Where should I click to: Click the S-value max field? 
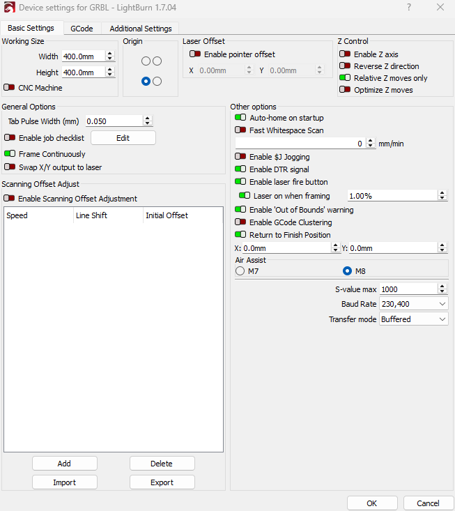(409, 289)
